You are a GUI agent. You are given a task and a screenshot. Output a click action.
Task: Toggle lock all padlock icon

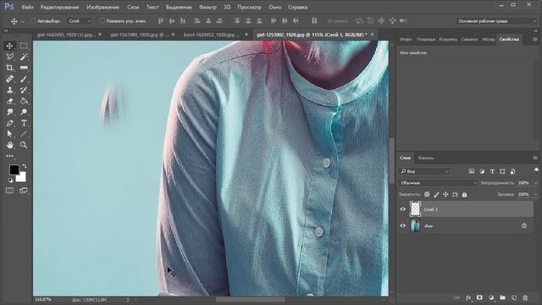(464, 194)
